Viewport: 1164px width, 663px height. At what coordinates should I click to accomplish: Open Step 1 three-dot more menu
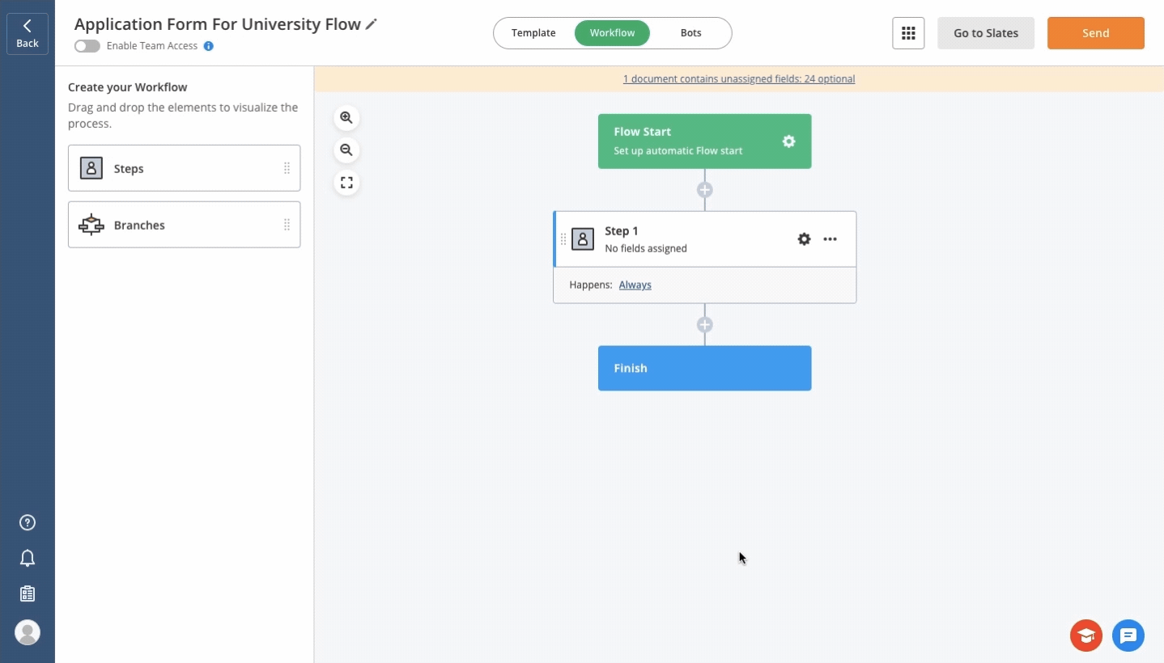[x=830, y=239]
